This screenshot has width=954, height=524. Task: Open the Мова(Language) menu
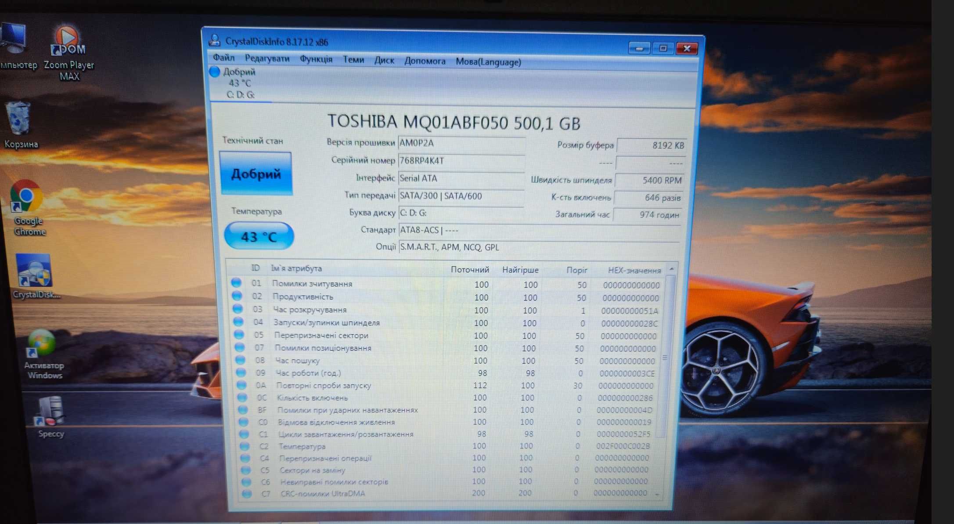click(x=488, y=62)
